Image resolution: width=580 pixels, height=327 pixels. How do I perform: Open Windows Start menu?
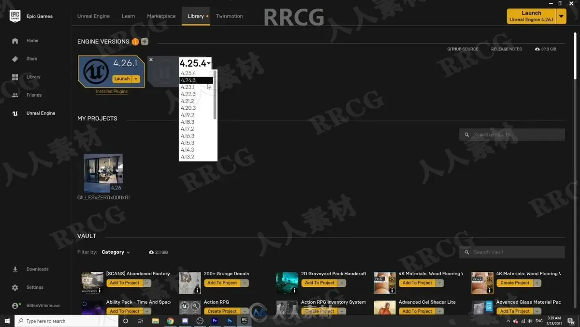point(7,321)
